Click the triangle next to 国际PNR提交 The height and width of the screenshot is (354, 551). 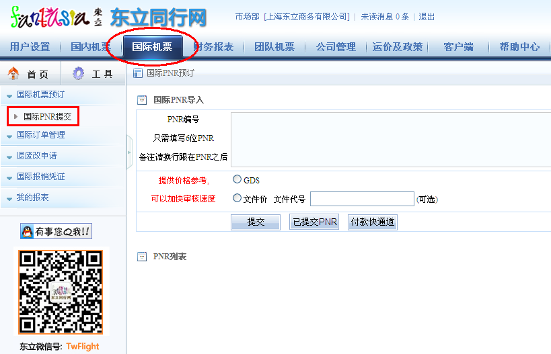16,116
